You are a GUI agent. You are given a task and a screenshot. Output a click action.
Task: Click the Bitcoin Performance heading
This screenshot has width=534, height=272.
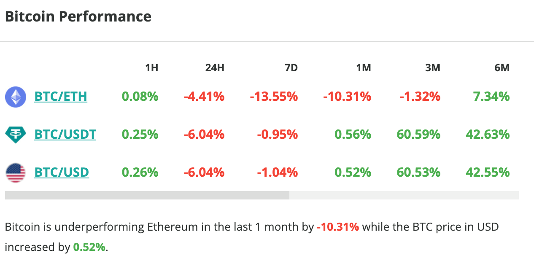[x=78, y=16]
